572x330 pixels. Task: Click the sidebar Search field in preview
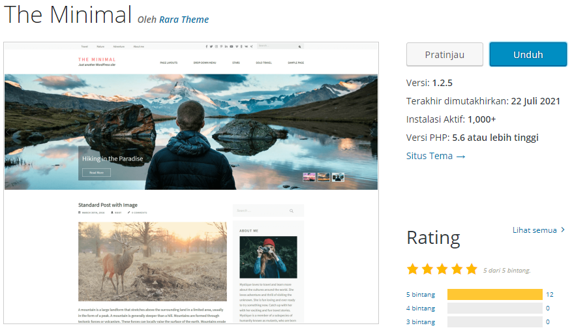(268, 211)
